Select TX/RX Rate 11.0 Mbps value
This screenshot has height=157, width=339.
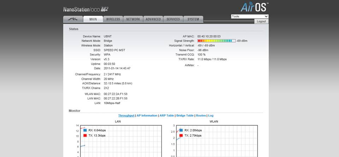[x=212, y=59]
